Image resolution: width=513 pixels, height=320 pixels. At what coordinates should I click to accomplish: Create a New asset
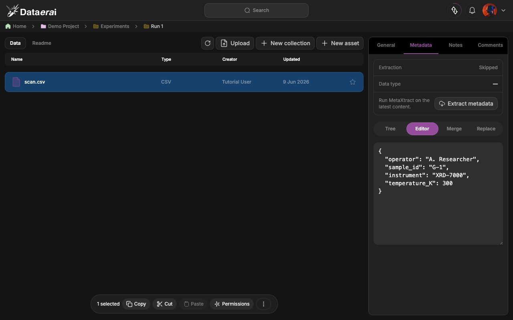point(340,43)
